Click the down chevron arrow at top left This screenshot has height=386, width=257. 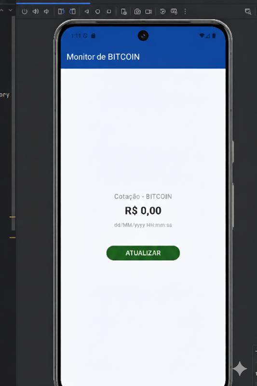[10, 10]
